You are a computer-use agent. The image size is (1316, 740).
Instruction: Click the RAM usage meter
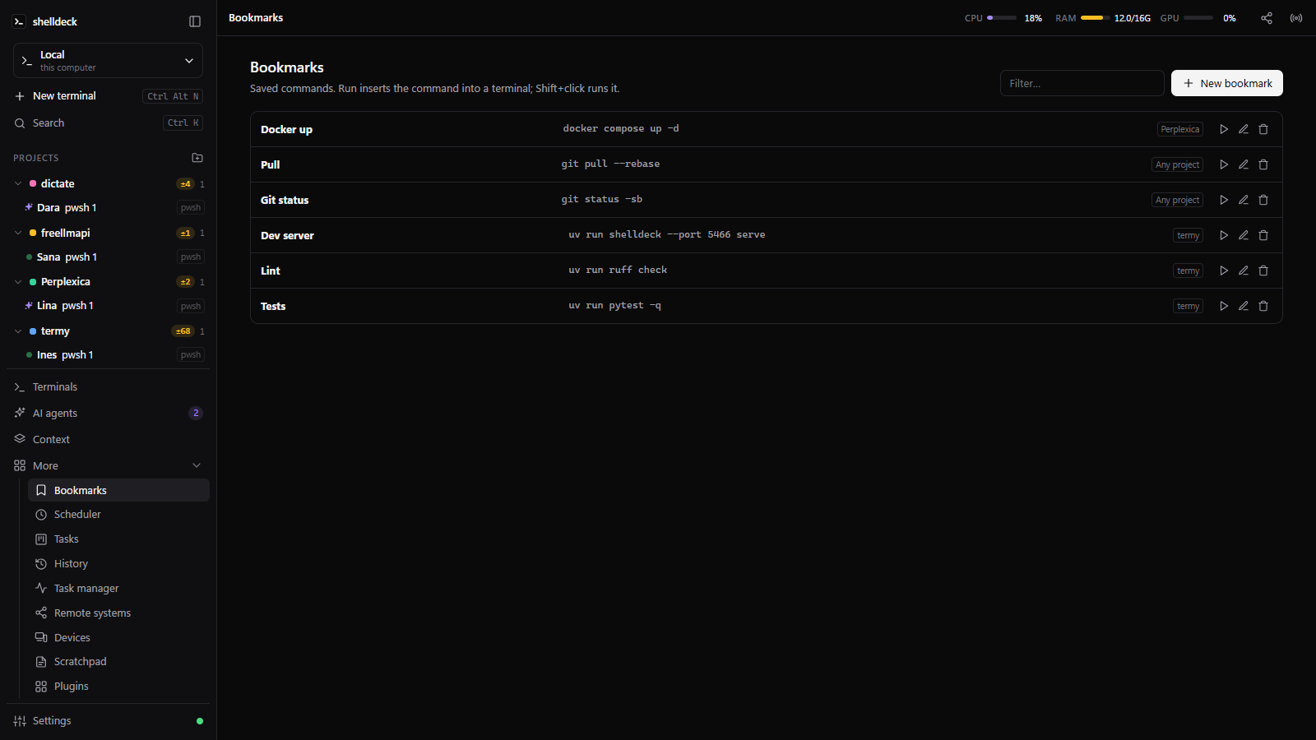click(1103, 18)
